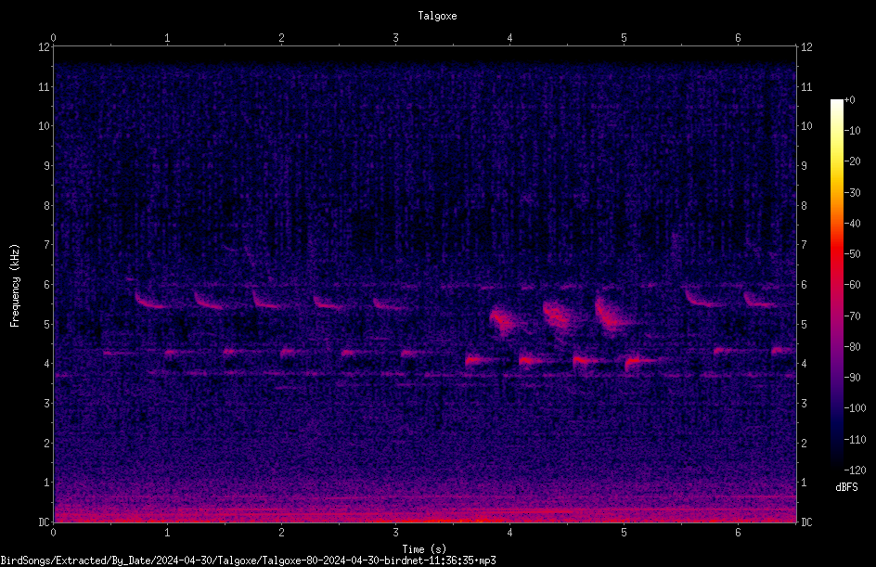Viewport: 876px width, 567px height.
Task: Click the -100 label on color scale
Action: [x=855, y=407]
